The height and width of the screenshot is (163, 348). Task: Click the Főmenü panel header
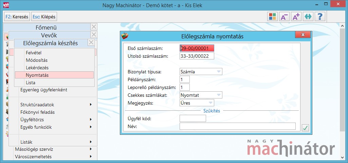pos(46,27)
